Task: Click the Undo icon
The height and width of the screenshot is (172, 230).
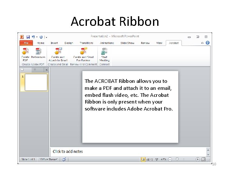Action: [x=33, y=37]
